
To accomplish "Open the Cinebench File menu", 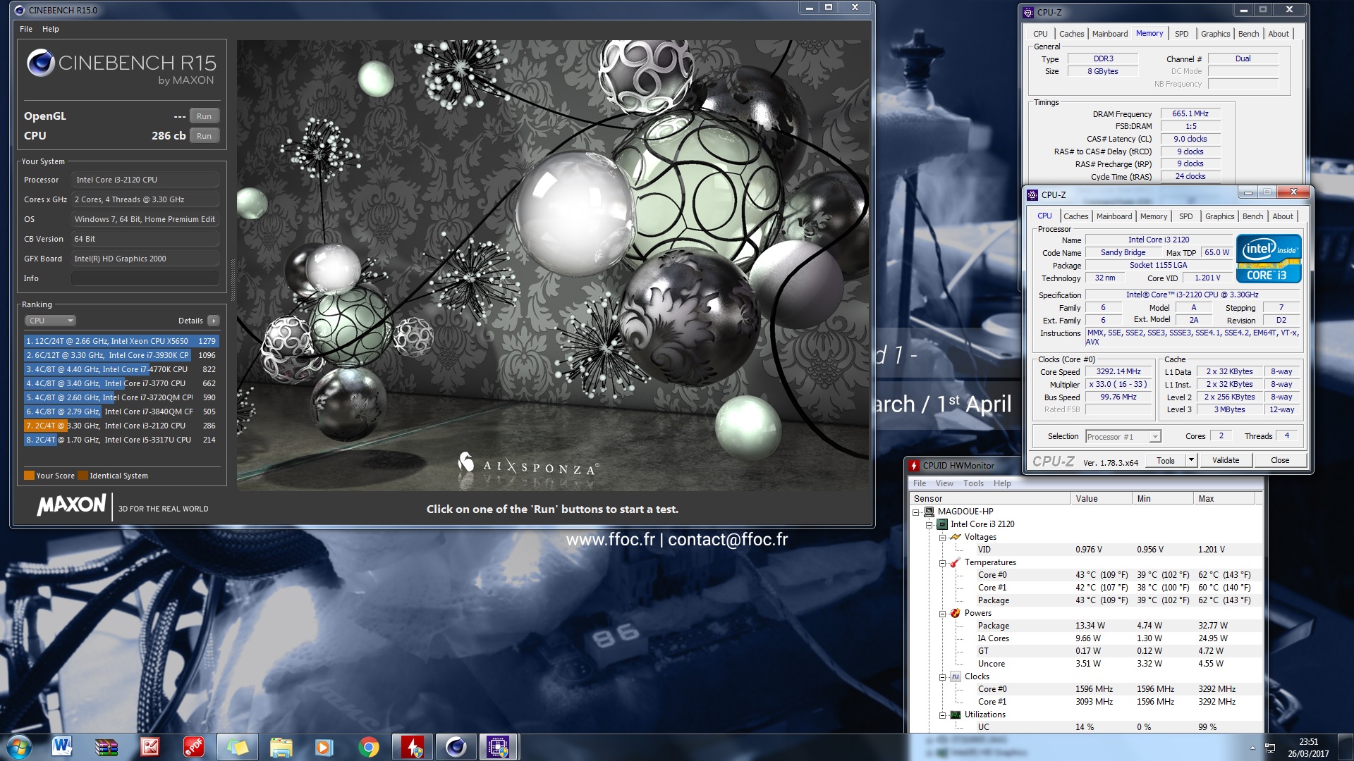I will (26, 29).
